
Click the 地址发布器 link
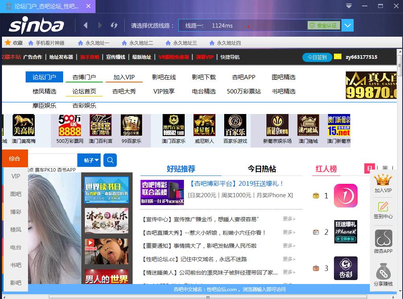click(x=61, y=57)
